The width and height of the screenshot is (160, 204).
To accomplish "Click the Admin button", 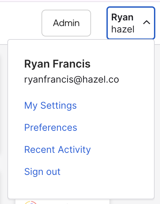I will (x=66, y=23).
